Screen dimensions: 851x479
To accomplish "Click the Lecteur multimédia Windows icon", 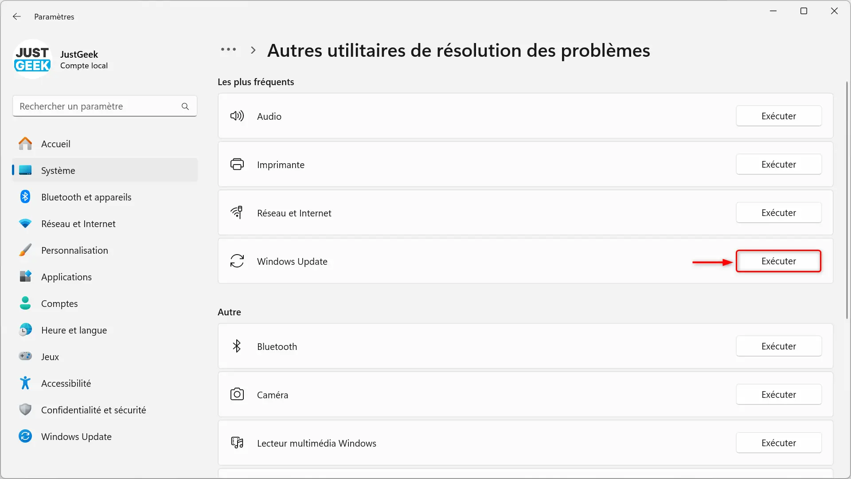I will 237,443.
